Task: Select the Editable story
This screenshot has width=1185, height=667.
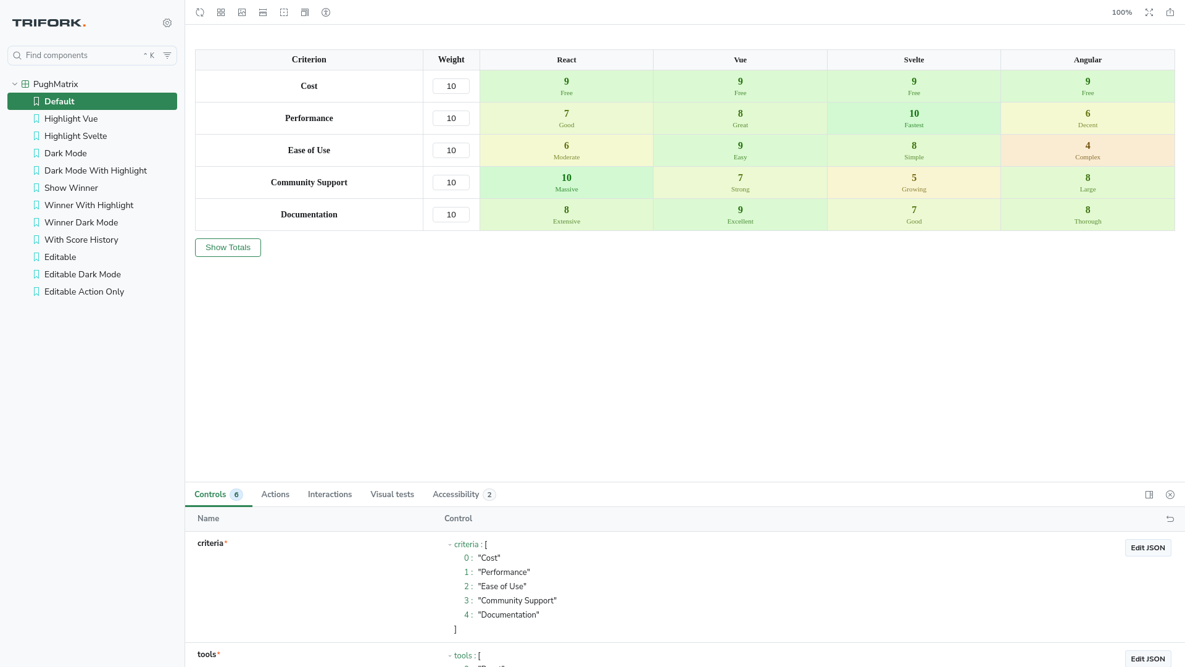Action: (x=92, y=257)
